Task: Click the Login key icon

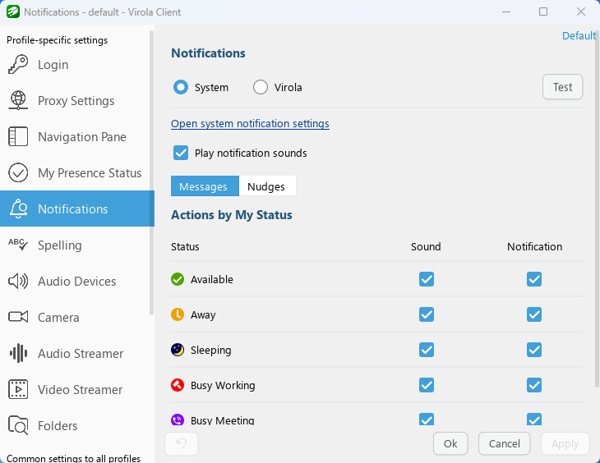Action: (18, 65)
